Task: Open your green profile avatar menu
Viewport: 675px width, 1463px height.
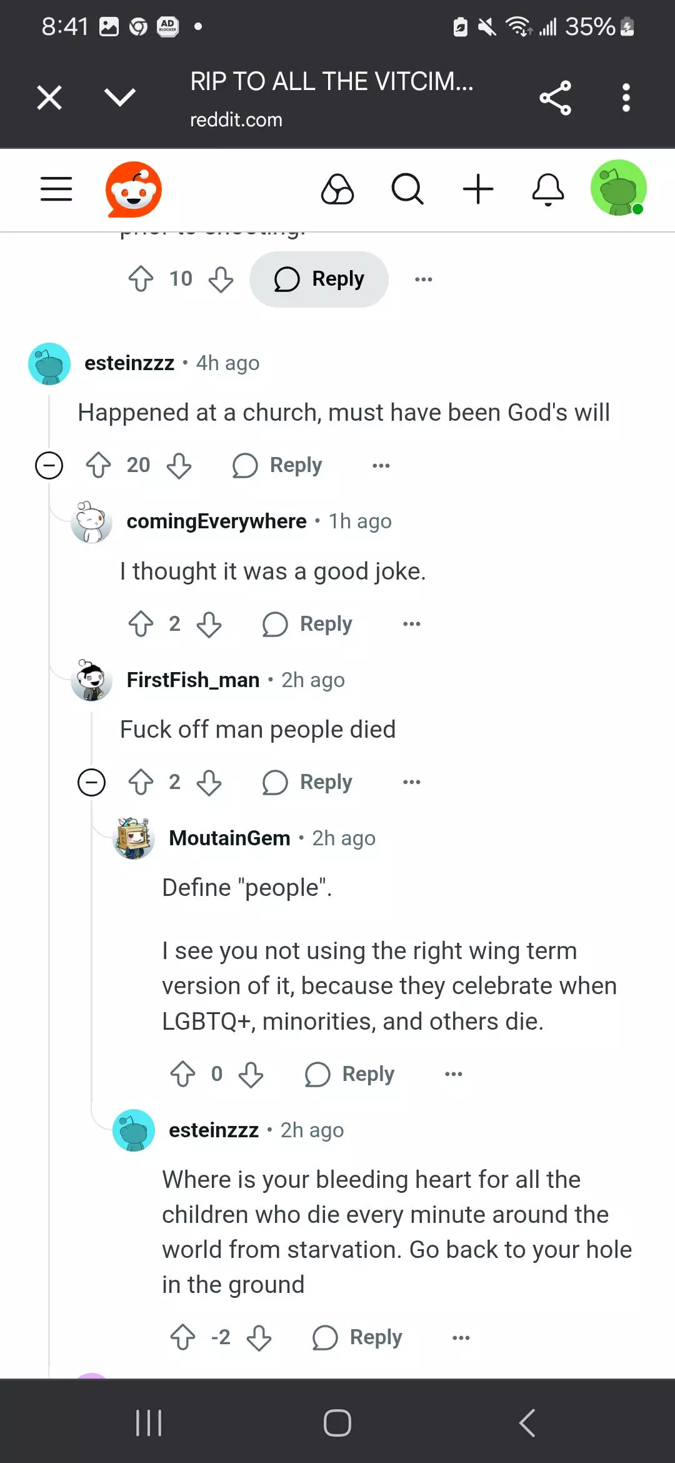Action: click(618, 188)
